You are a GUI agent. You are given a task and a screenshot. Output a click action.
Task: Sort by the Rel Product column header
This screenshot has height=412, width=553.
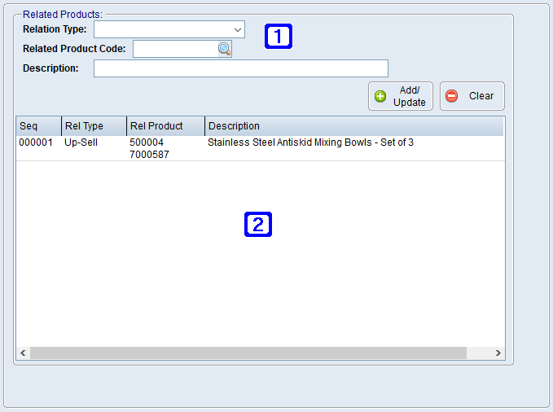(165, 126)
